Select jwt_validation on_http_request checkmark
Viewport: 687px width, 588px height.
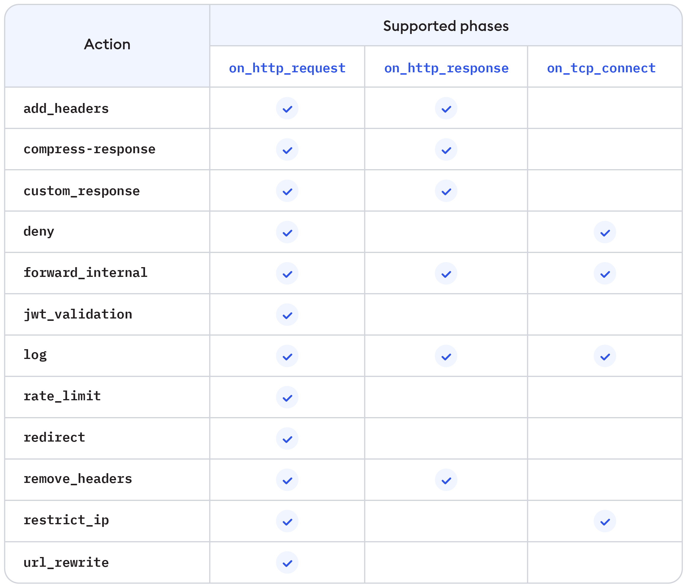click(287, 315)
